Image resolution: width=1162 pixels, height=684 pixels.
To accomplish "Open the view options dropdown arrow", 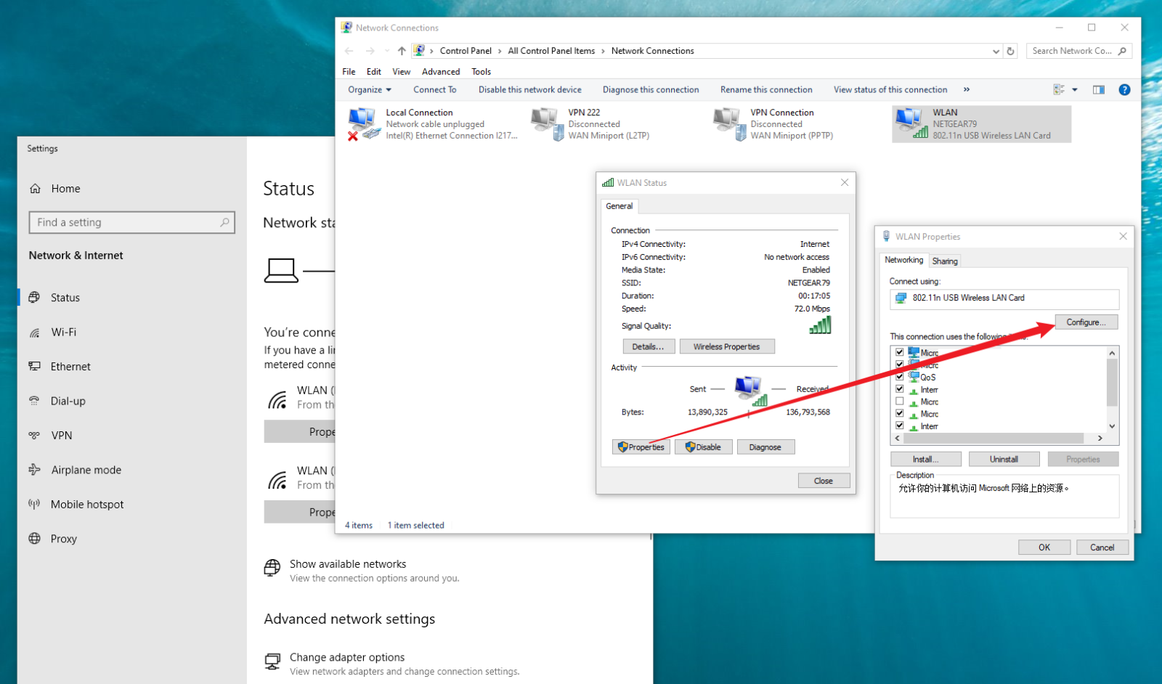I will (x=1075, y=89).
